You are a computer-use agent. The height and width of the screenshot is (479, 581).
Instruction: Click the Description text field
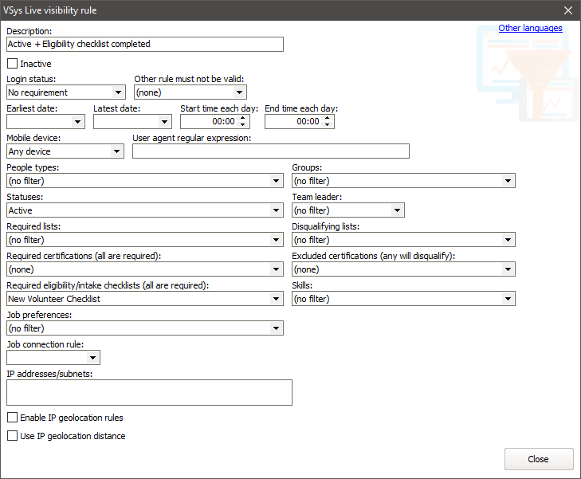click(x=144, y=45)
